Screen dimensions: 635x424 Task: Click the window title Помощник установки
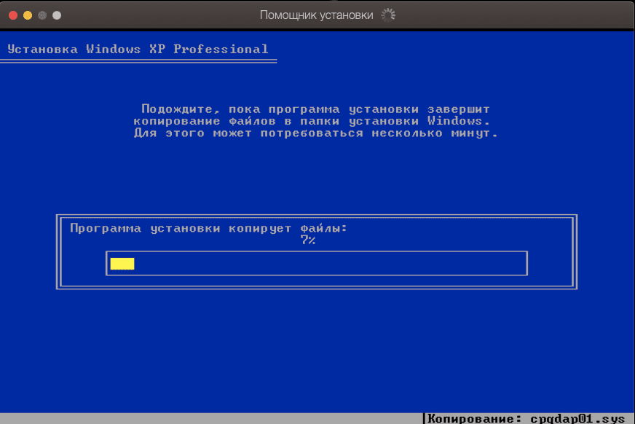[316, 15]
